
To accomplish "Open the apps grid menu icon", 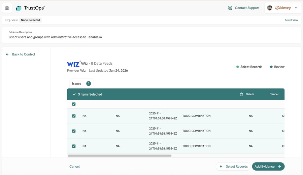I will click(7, 8).
